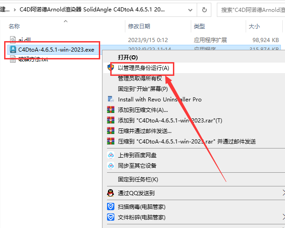Viewport: 285px width, 228px height.
Task: Select 同步至其它设备
Action: coord(137,165)
